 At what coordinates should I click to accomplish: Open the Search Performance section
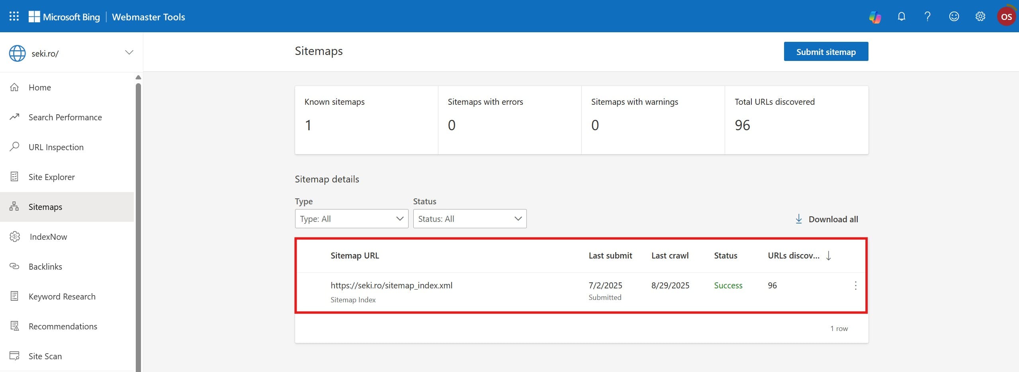pyautogui.click(x=65, y=117)
